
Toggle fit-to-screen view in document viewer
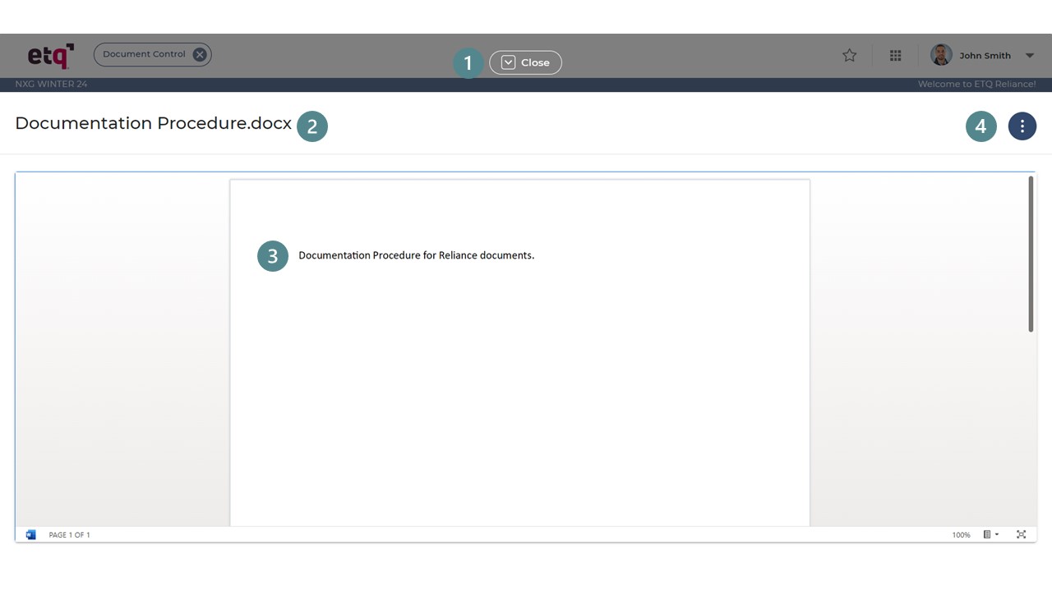(x=1021, y=534)
